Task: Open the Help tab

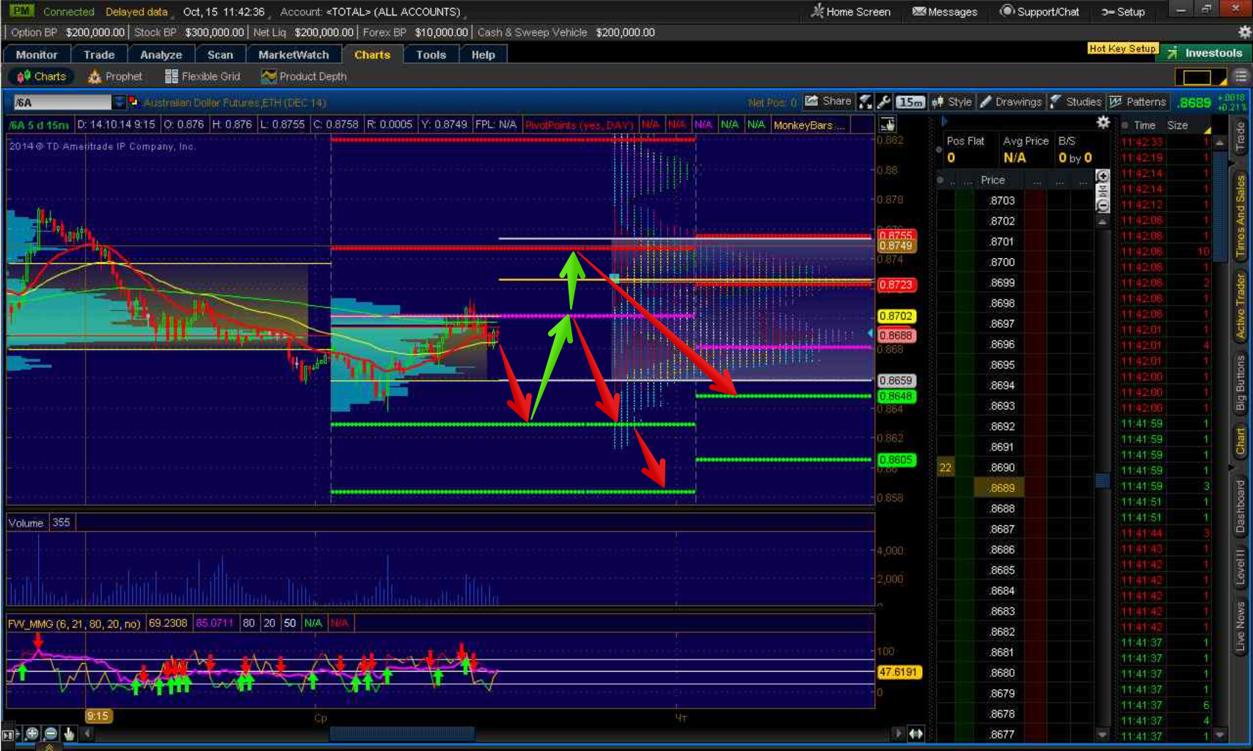Action: [483, 54]
